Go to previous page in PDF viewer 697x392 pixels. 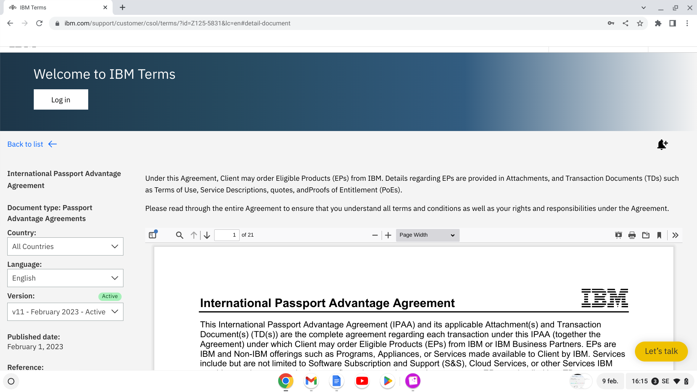point(194,235)
